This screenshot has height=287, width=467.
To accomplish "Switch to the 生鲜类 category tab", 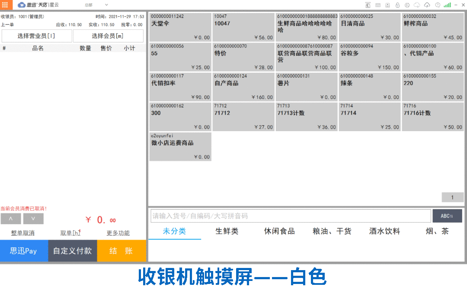I will 227,232.
